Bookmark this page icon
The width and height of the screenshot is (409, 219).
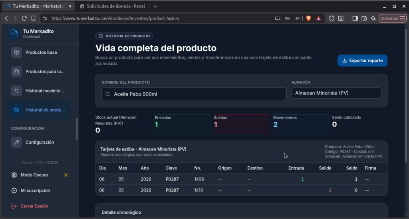34,18
